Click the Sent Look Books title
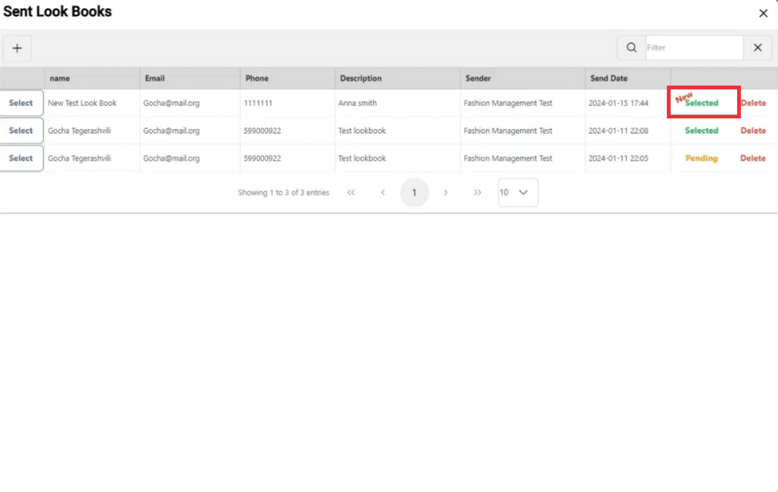Image resolution: width=778 pixels, height=492 pixels. pos(58,11)
